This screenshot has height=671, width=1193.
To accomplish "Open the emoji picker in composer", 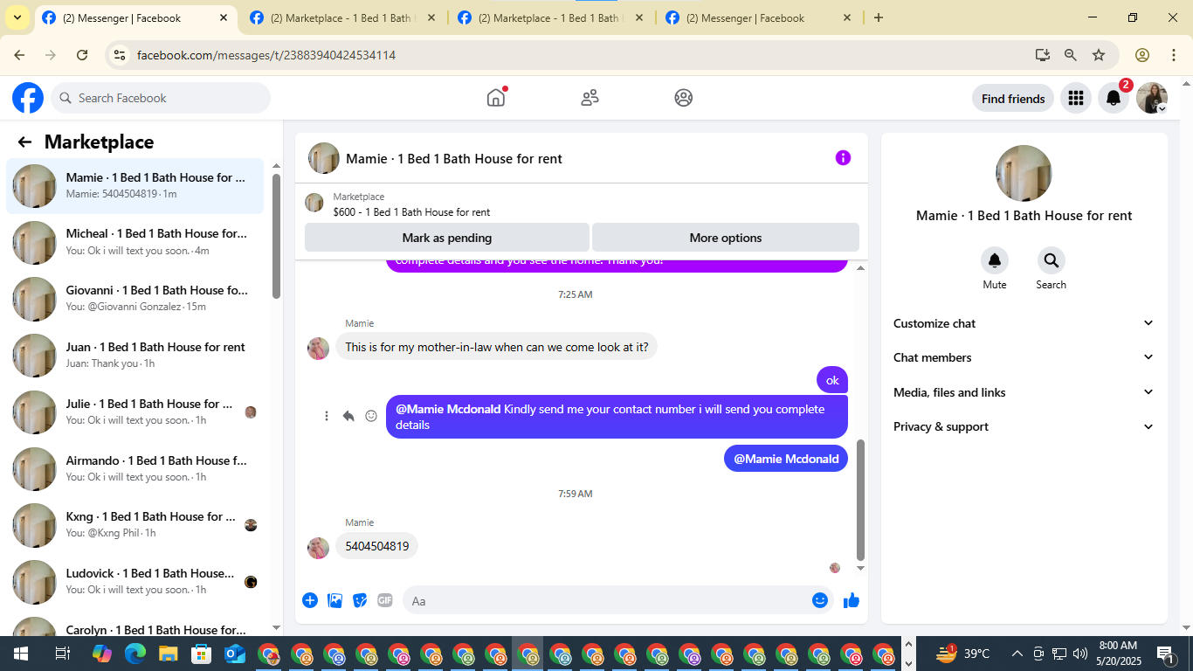I will pos(819,600).
